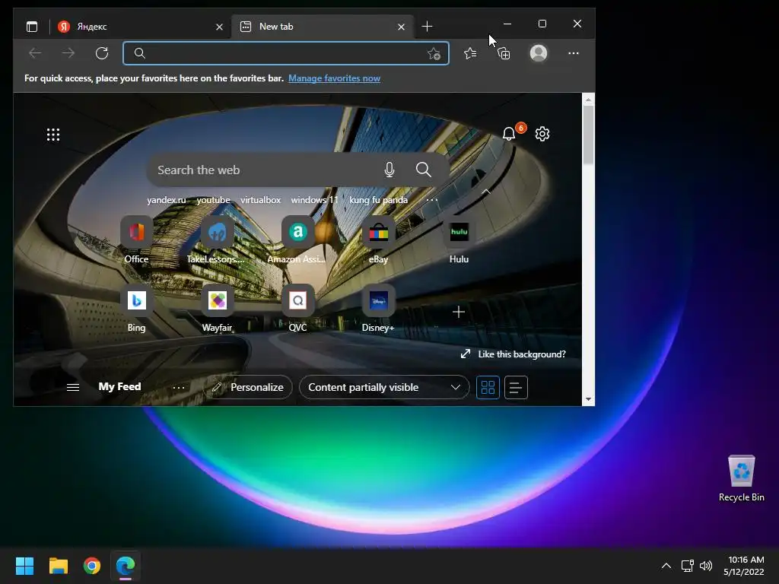Choose kung fu panda search suggestion
Image resolution: width=779 pixels, height=584 pixels.
379,200
